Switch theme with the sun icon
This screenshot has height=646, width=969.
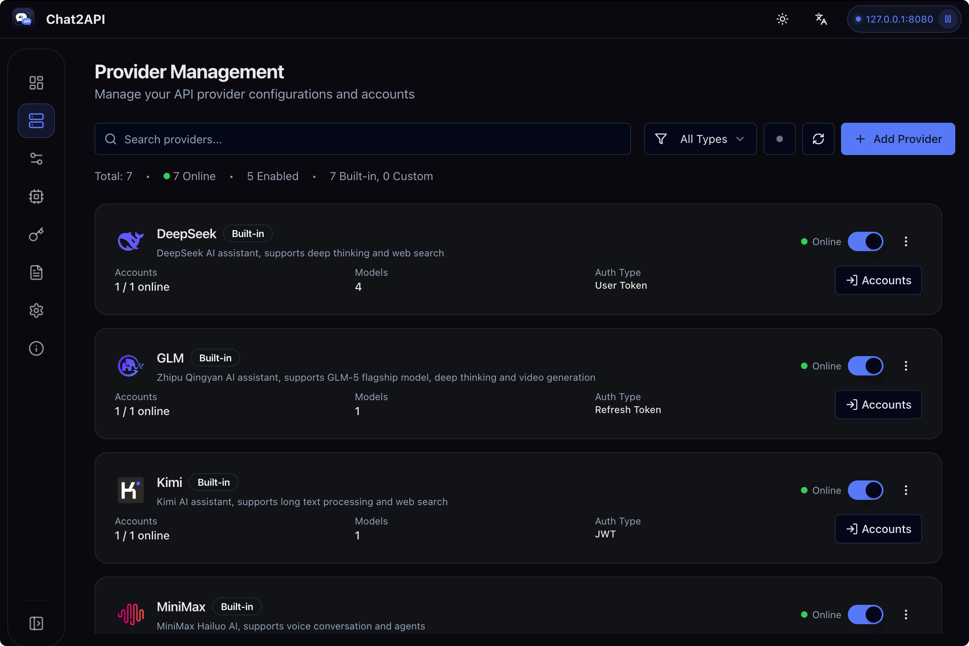(782, 19)
